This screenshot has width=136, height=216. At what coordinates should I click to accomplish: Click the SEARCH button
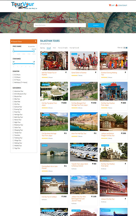point(96,25)
